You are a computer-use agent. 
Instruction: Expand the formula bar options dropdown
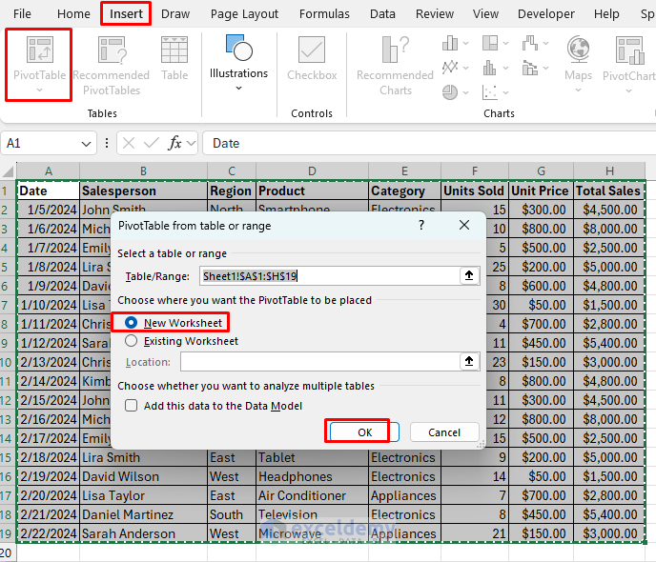[x=192, y=143]
